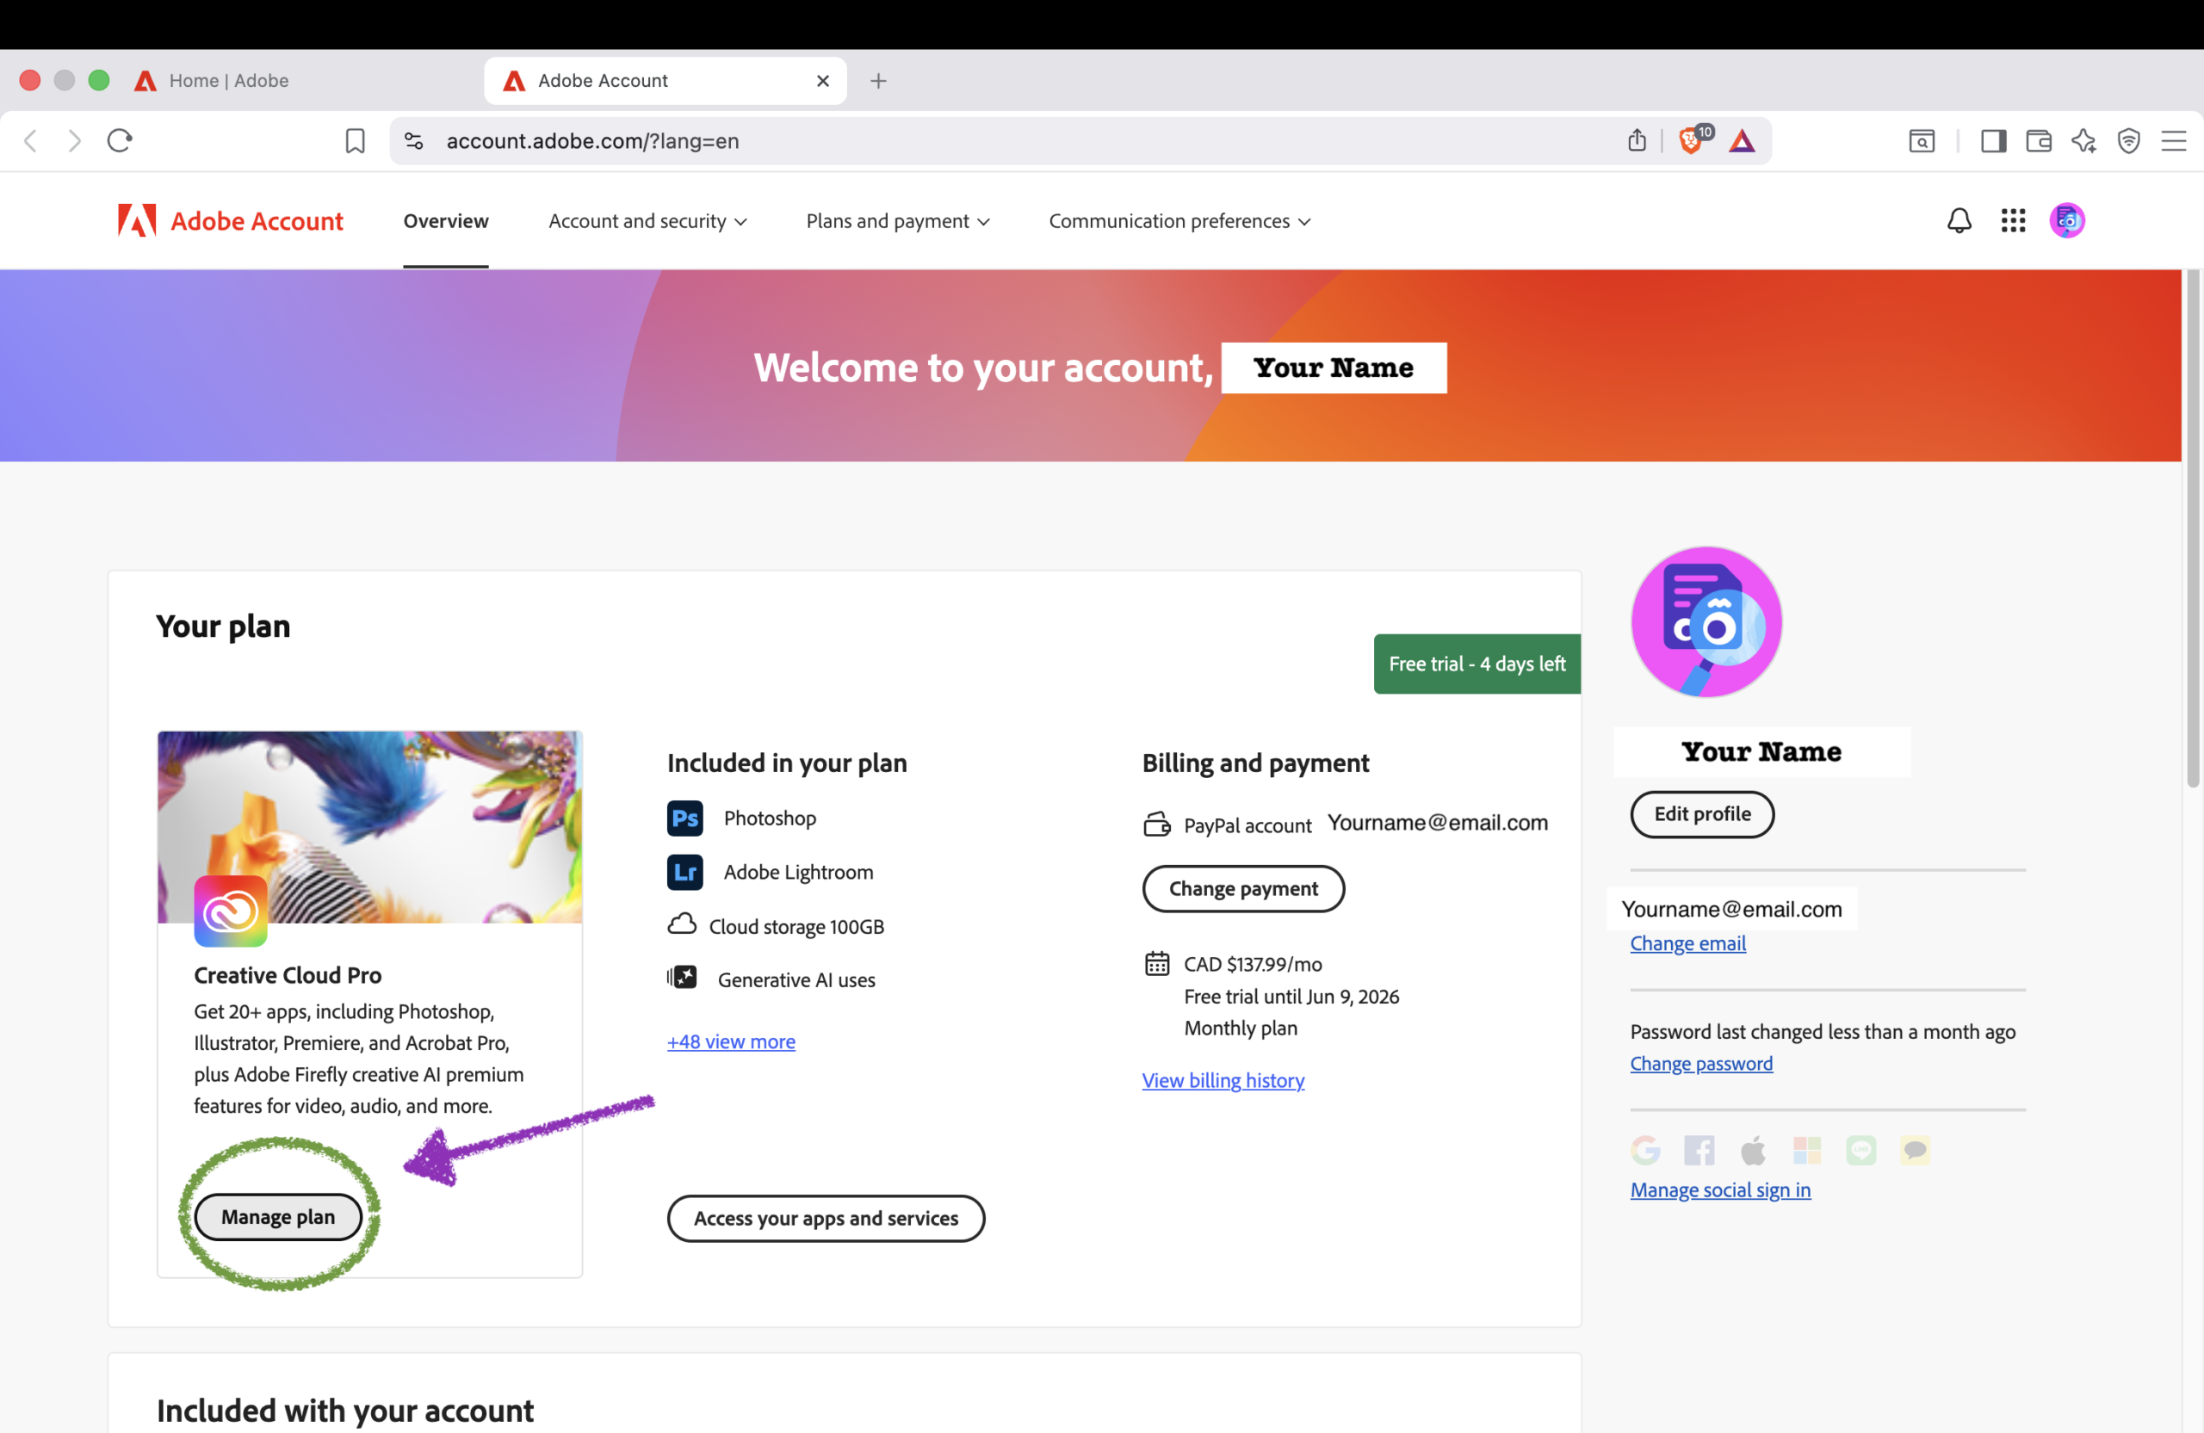Open the browser hamburger menu
2204x1433 pixels.
coord(2174,140)
